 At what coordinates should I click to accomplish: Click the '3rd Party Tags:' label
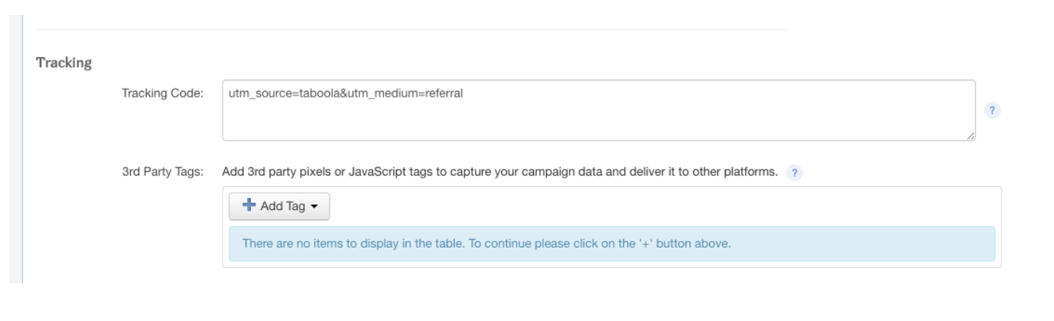pyautogui.click(x=162, y=171)
